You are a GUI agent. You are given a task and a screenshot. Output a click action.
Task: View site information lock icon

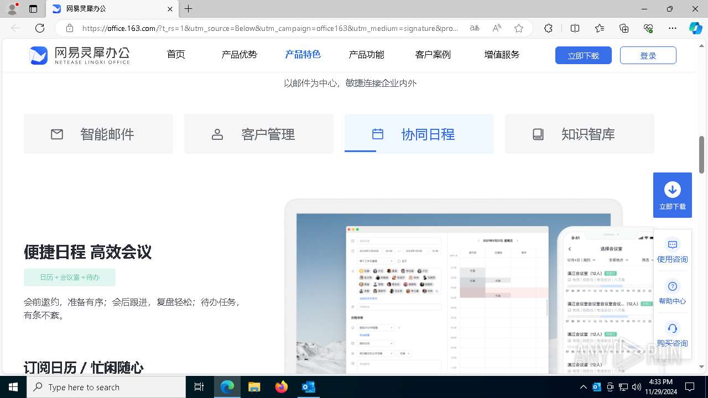[x=69, y=28]
